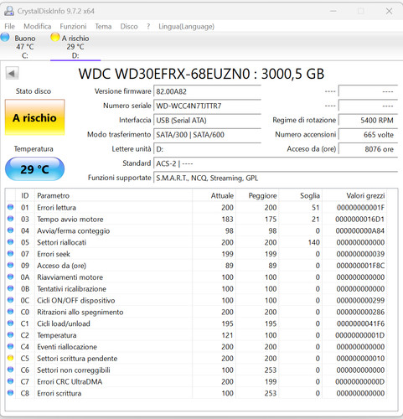Select the yellow A rischio orb for drive D:
The image size is (403, 419).
[55, 37]
